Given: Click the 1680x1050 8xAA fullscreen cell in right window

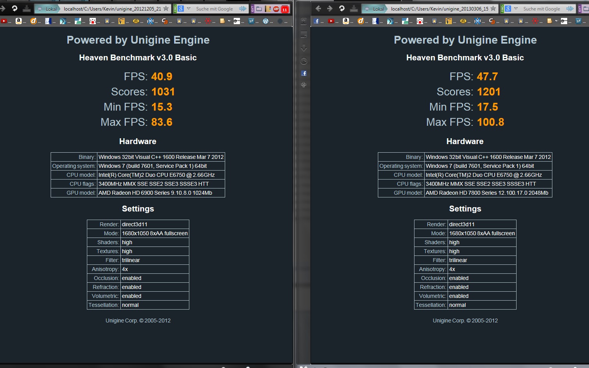Looking at the screenshot, I should pos(482,233).
